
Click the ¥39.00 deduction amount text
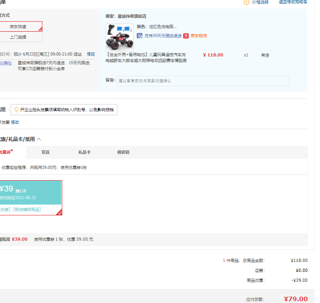19,239
